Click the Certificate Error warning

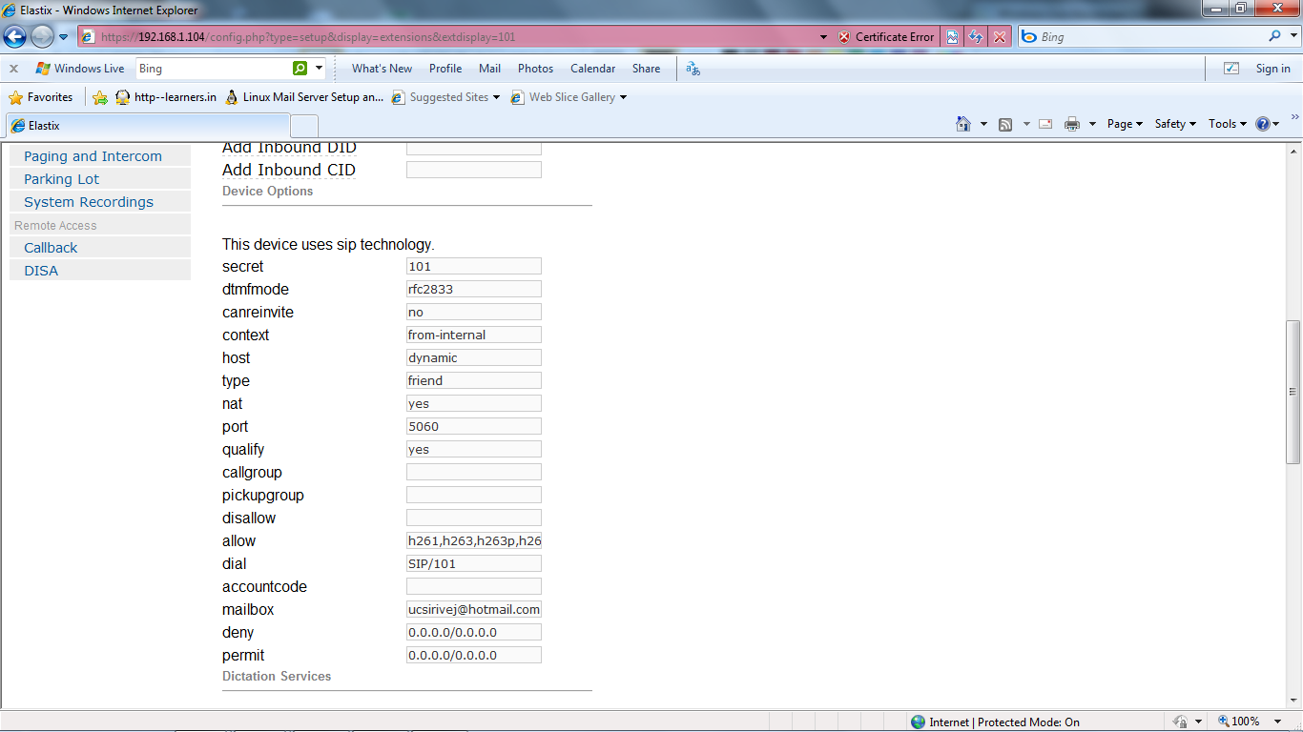[x=886, y=37]
